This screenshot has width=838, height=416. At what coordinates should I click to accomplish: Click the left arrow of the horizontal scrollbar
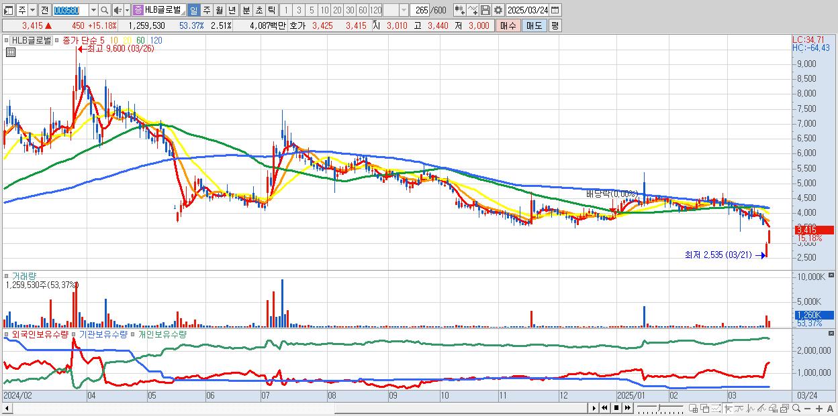point(7,408)
